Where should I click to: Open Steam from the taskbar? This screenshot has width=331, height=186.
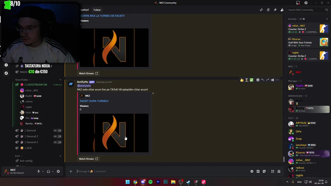(x=188, y=182)
